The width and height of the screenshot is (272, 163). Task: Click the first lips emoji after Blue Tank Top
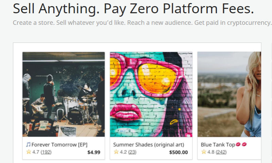(x=238, y=145)
